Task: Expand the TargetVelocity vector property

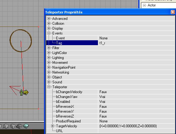Action: [x=52, y=126]
